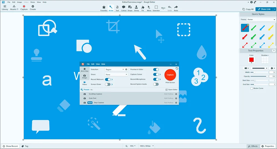This screenshot has width=277, height=149.
Task: Toggle Record Microphone switch
Action: point(156,79)
